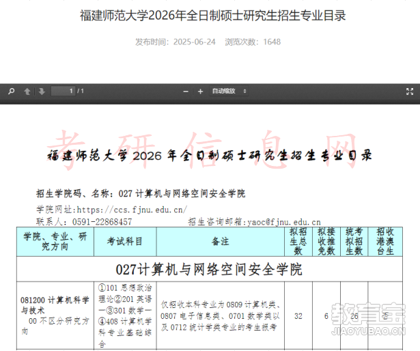The width and height of the screenshot is (420, 351).
Task: Click the recommended-exempt value 6
Action: (326, 316)
